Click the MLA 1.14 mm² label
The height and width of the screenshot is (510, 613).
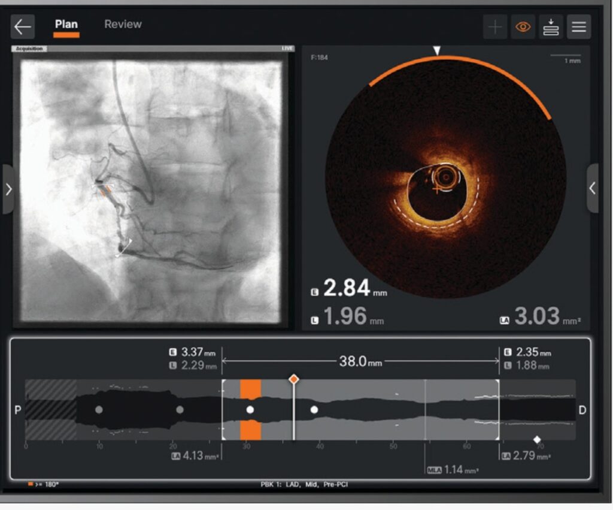tap(453, 470)
